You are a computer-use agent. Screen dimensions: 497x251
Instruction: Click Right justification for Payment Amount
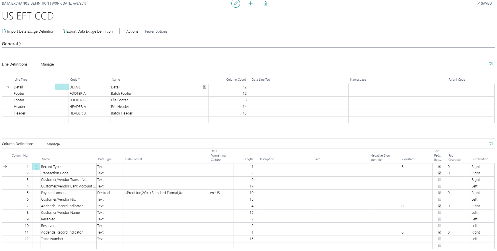tap(483, 193)
